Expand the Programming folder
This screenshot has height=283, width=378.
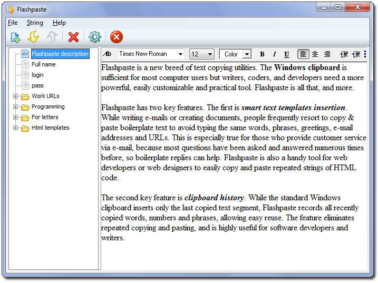pyautogui.click(x=15, y=106)
